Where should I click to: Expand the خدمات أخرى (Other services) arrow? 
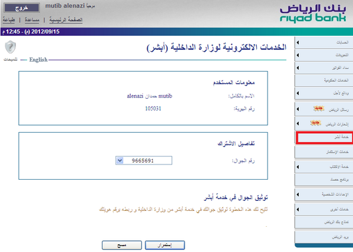pyautogui.click(x=298, y=209)
